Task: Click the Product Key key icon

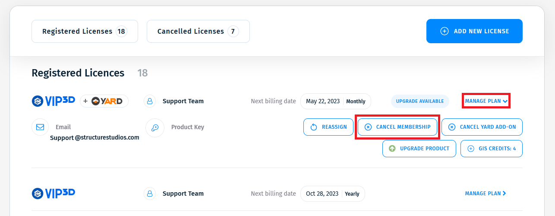Action: click(x=155, y=128)
